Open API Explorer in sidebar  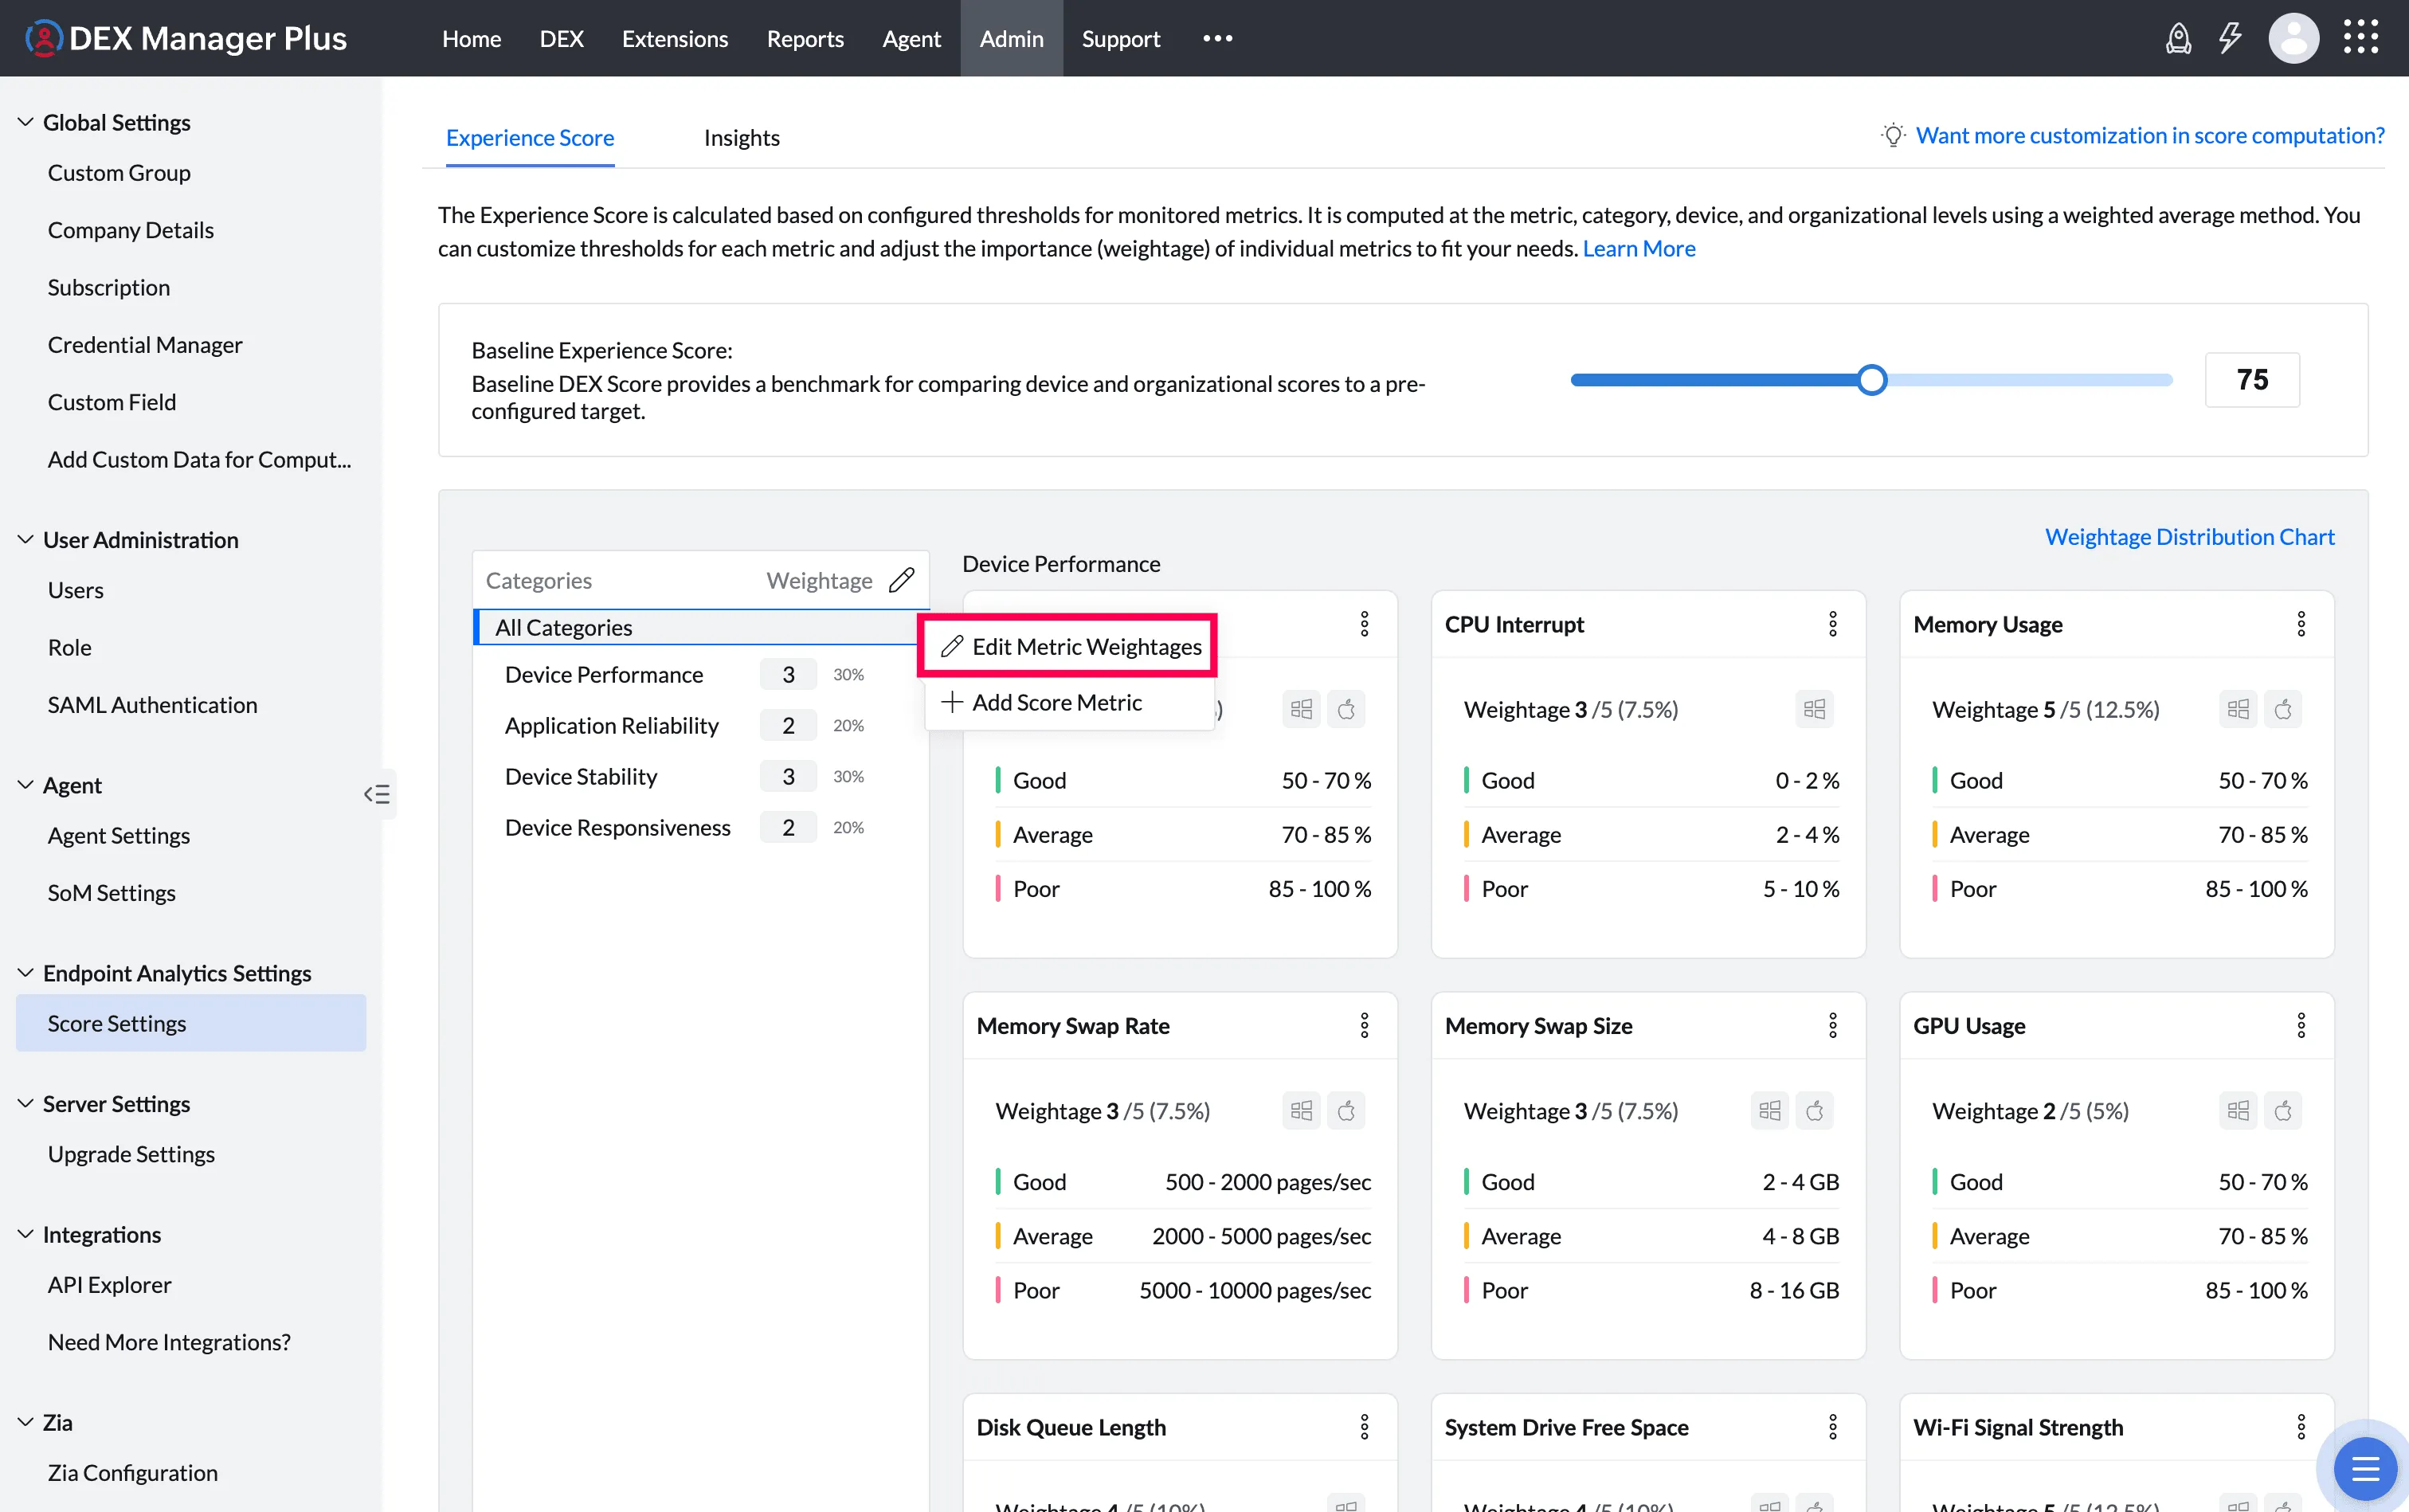click(x=110, y=1285)
